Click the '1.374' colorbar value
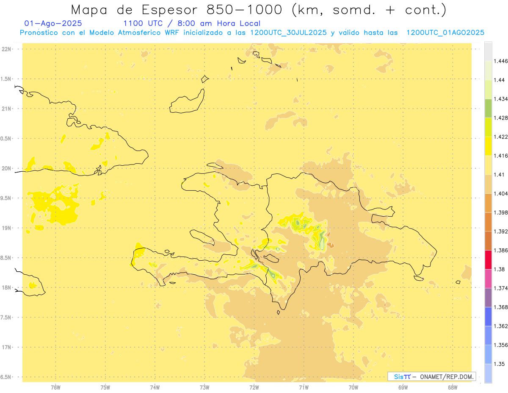Viewport: 508px width, 393px height. pyautogui.click(x=501, y=288)
